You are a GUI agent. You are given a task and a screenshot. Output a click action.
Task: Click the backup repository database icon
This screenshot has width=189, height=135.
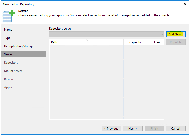(9, 16)
